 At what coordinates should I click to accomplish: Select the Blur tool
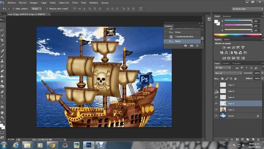point(2,81)
